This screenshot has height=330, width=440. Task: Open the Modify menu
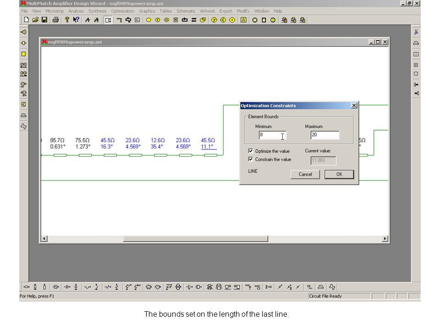(243, 11)
